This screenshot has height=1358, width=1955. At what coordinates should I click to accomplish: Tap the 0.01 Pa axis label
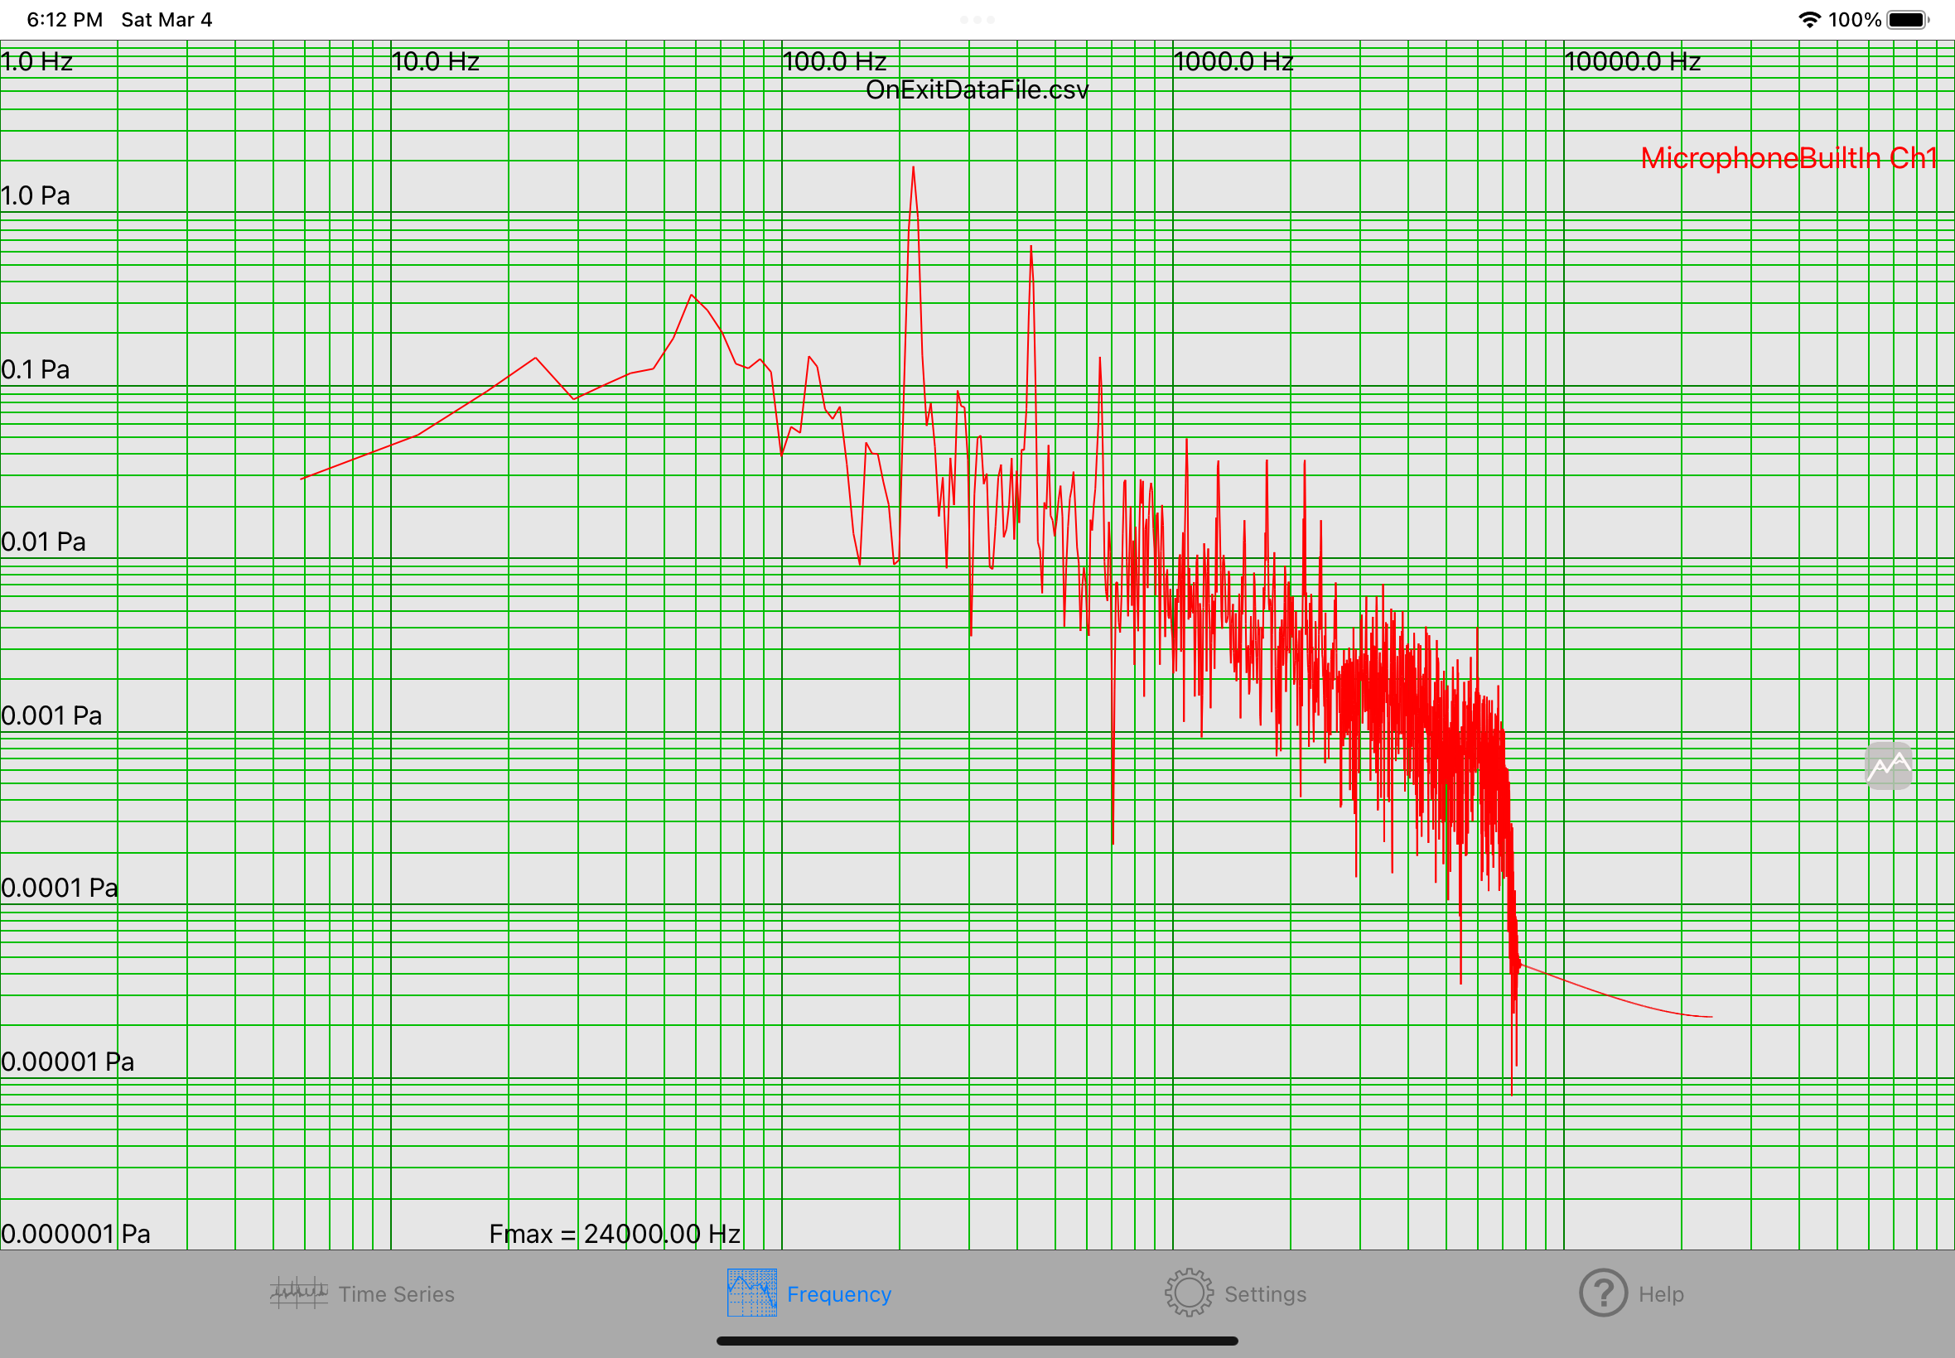(43, 542)
